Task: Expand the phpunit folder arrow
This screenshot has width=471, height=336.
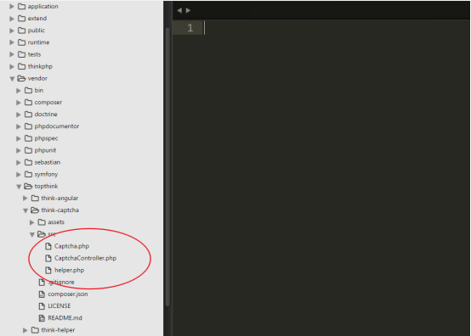Action: click(19, 150)
